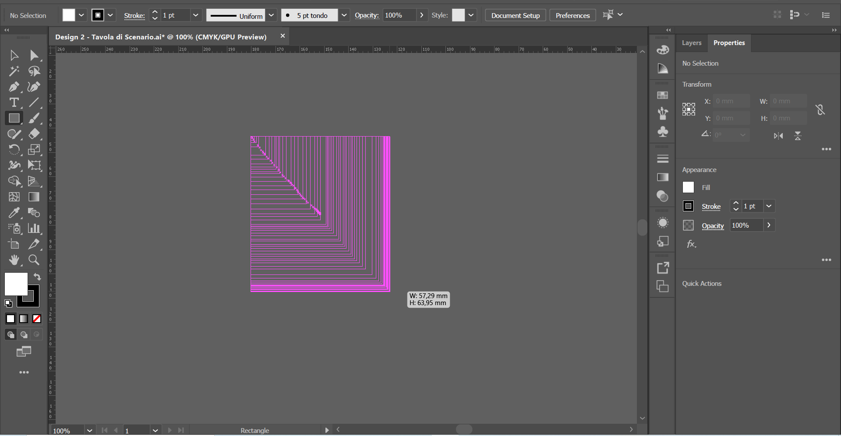The height and width of the screenshot is (436, 841).
Task: Open the Document Setup dialog
Action: point(515,14)
